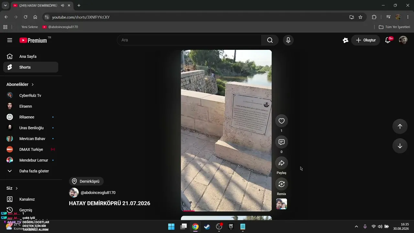The height and width of the screenshot is (233, 414).
Task: Open Chrome profile avatar in toolbar
Action: [x=398, y=17]
